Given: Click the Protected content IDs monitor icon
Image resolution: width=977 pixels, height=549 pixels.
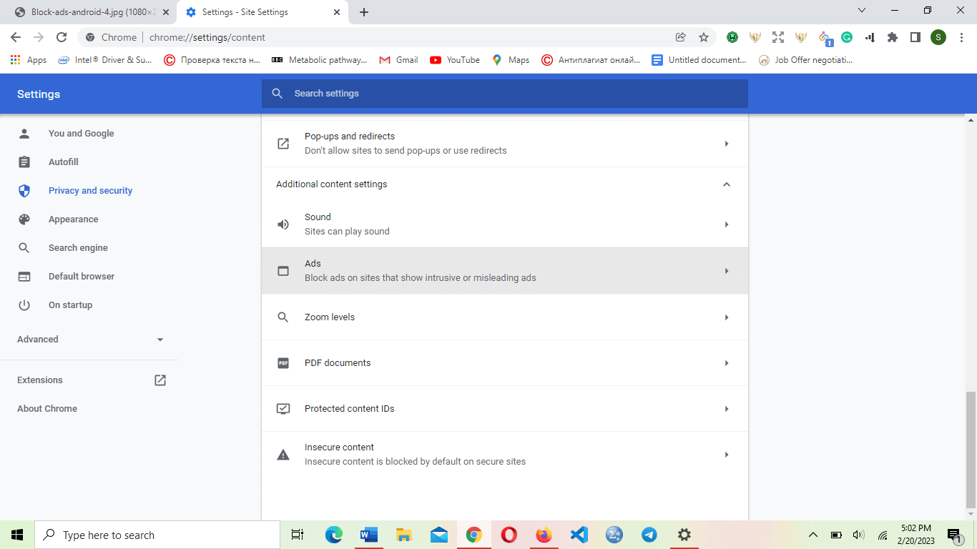Looking at the screenshot, I should pyautogui.click(x=283, y=409).
